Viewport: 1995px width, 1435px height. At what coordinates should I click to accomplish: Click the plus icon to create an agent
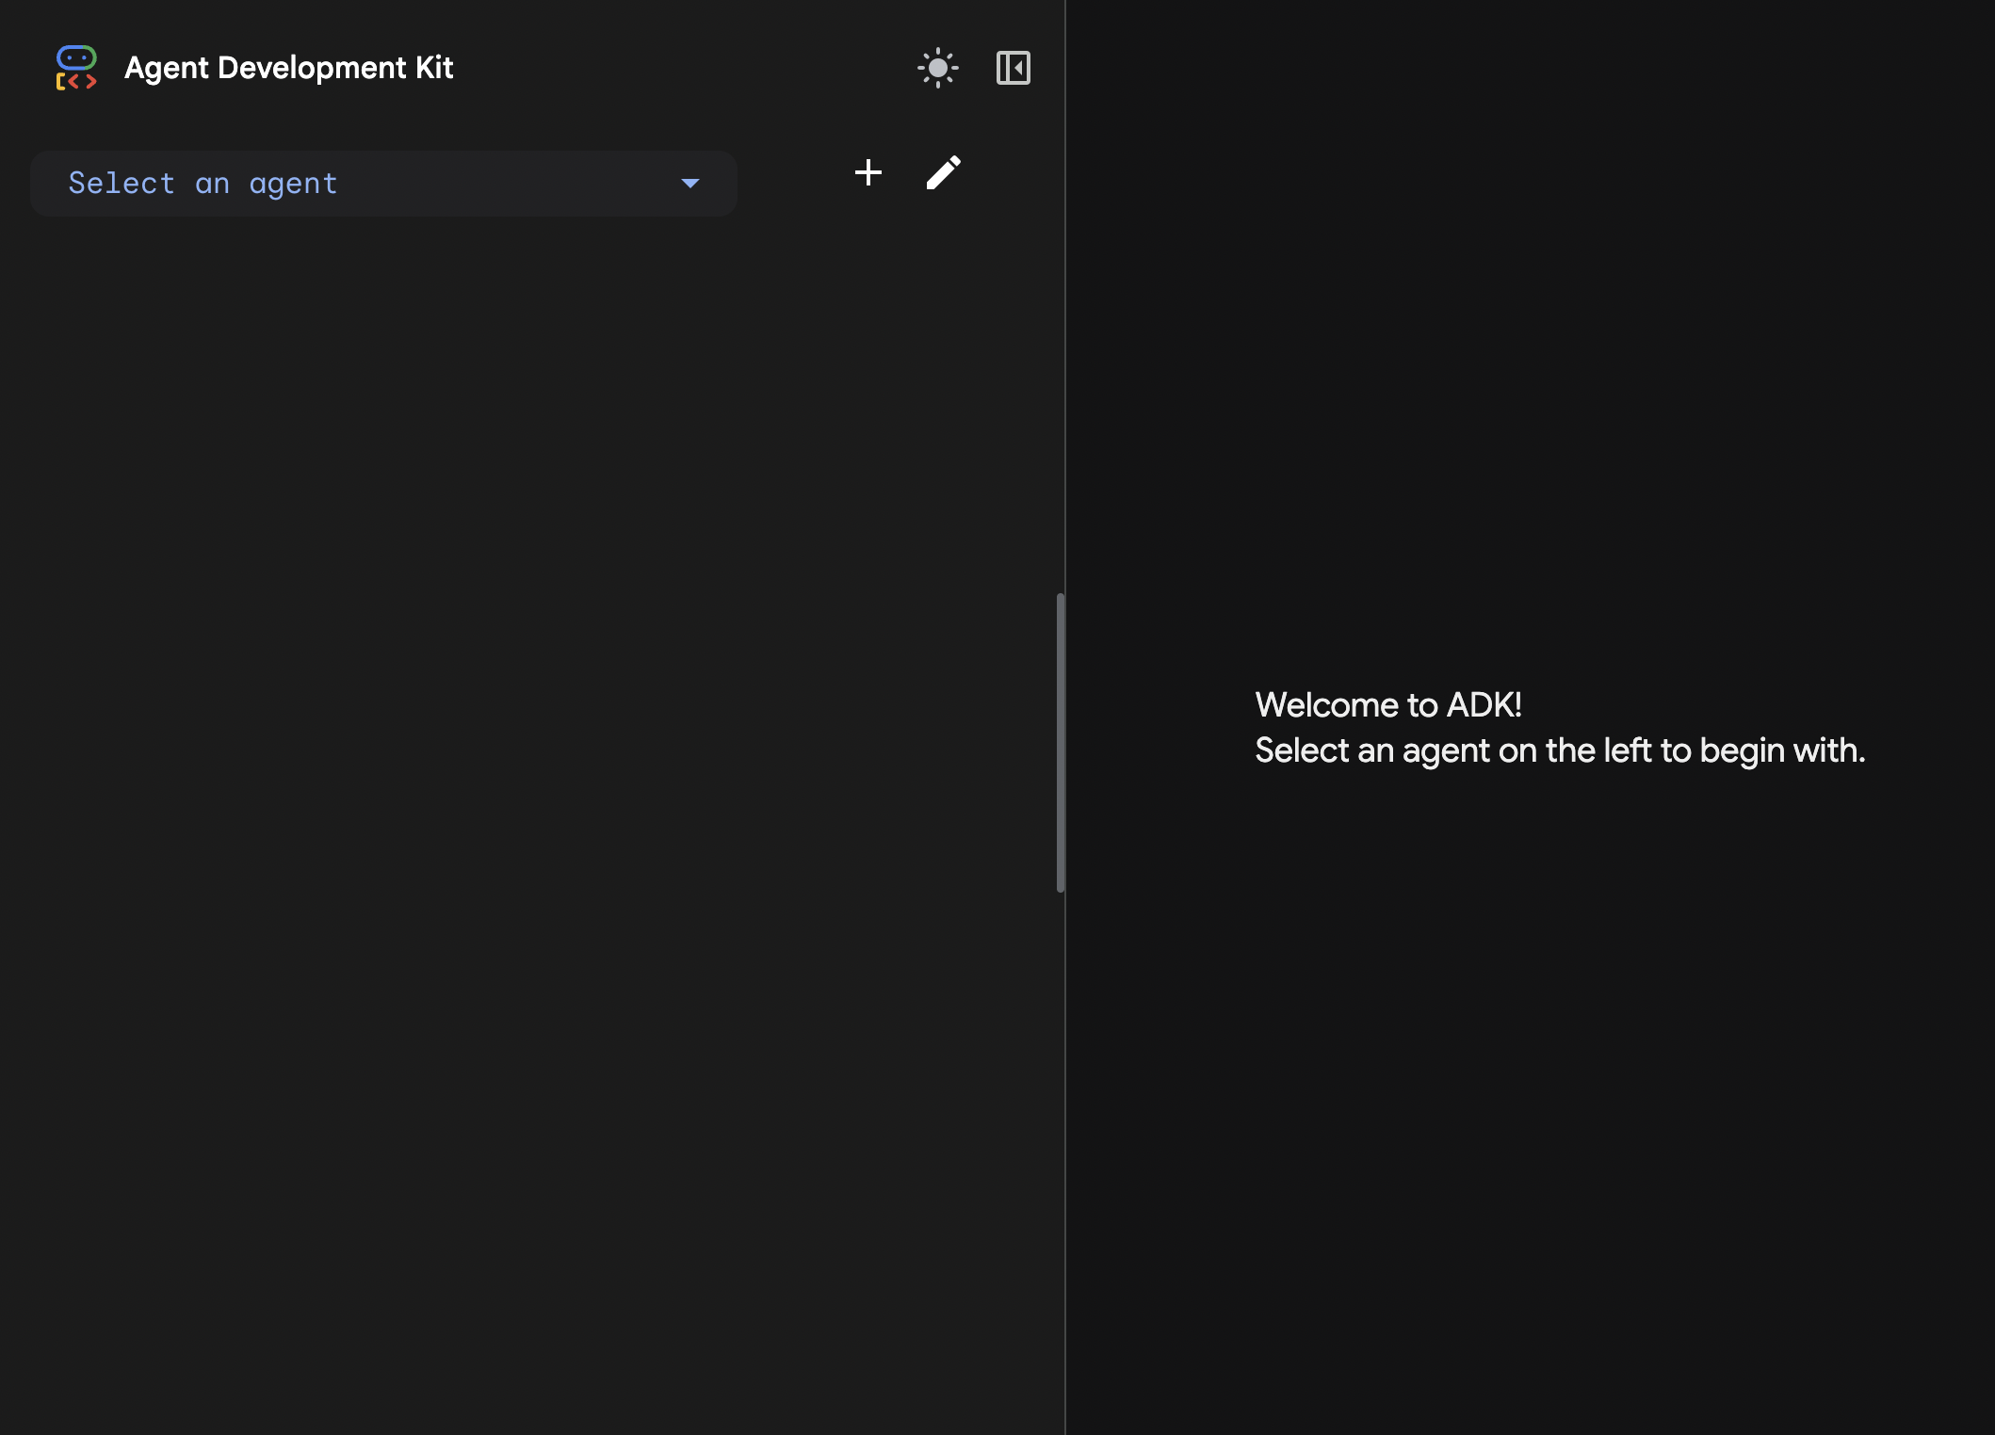pyautogui.click(x=868, y=172)
